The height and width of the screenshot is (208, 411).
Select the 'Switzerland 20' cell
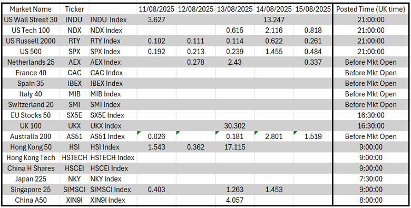[31, 104]
